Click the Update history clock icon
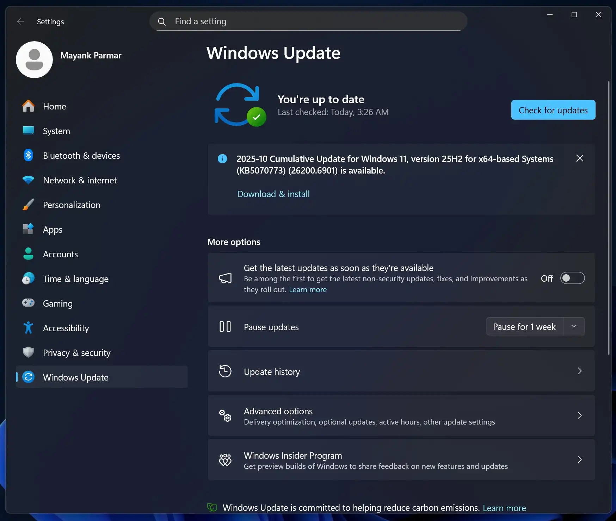The width and height of the screenshot is (616, 521). tap(225, 371)
